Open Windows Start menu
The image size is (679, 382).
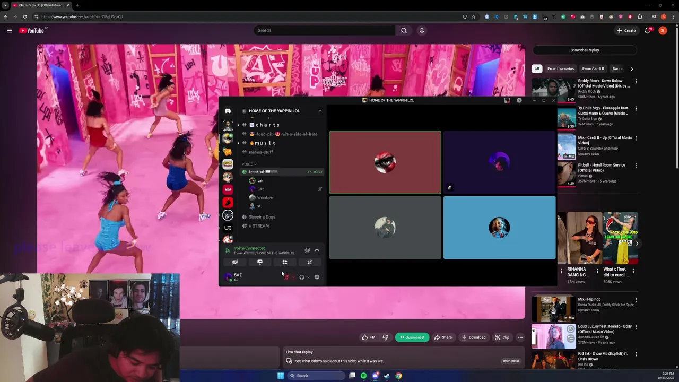click(x=281, y=376)
